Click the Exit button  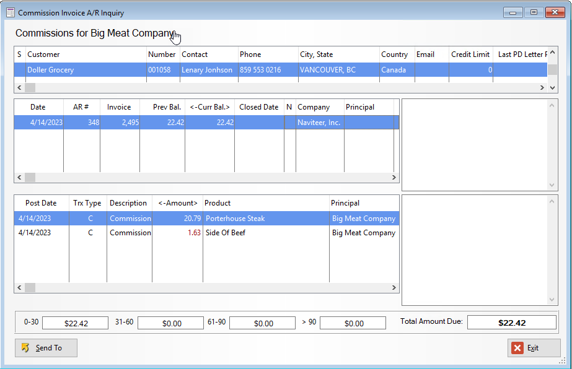click(x=534, y=348)
